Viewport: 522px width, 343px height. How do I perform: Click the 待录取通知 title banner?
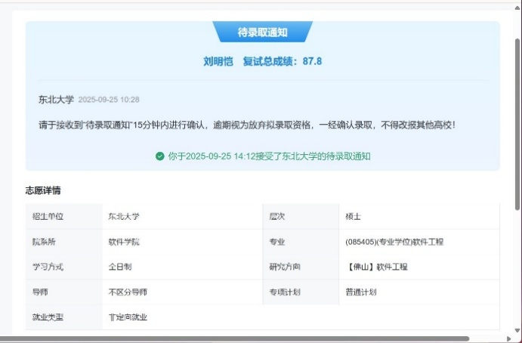click(x=262, y=32)
